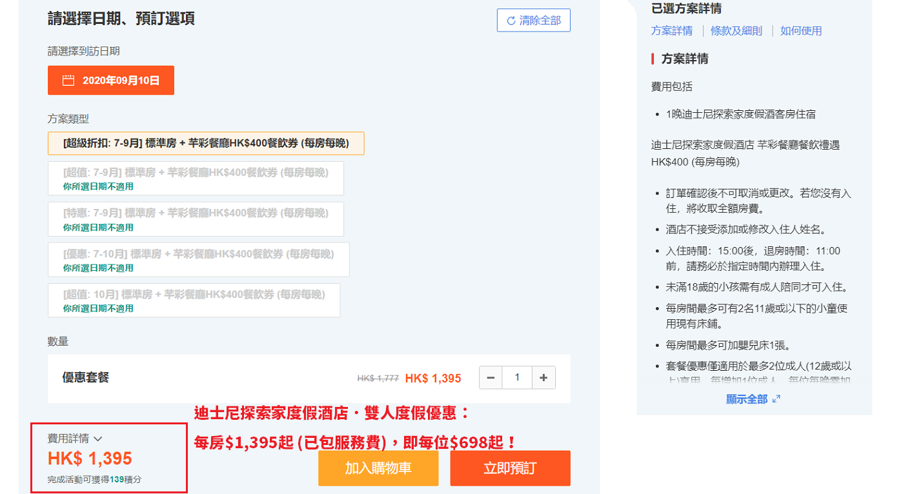903x494 pixels.
Task: Click the 清除全部 reset button
Action: pyautogui.click(x=533, y=20)
